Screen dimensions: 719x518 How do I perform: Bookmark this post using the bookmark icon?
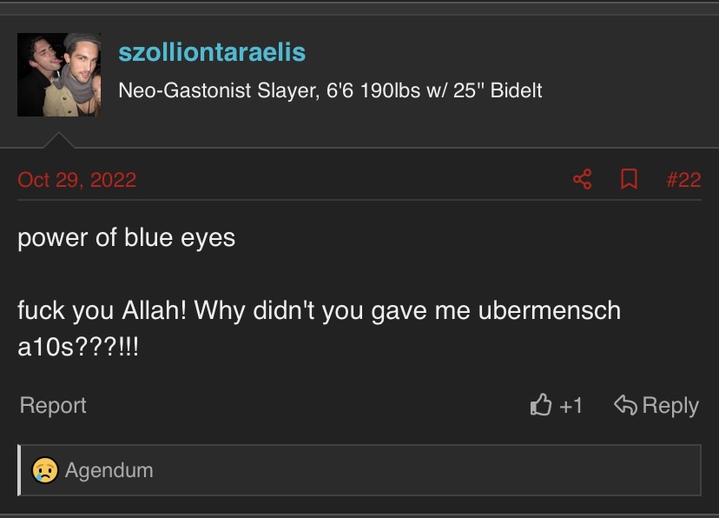pos(629,179)
